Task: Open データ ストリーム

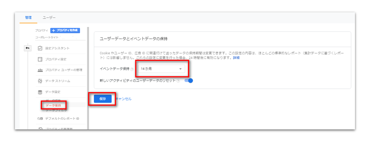Action: coord(57,81)
